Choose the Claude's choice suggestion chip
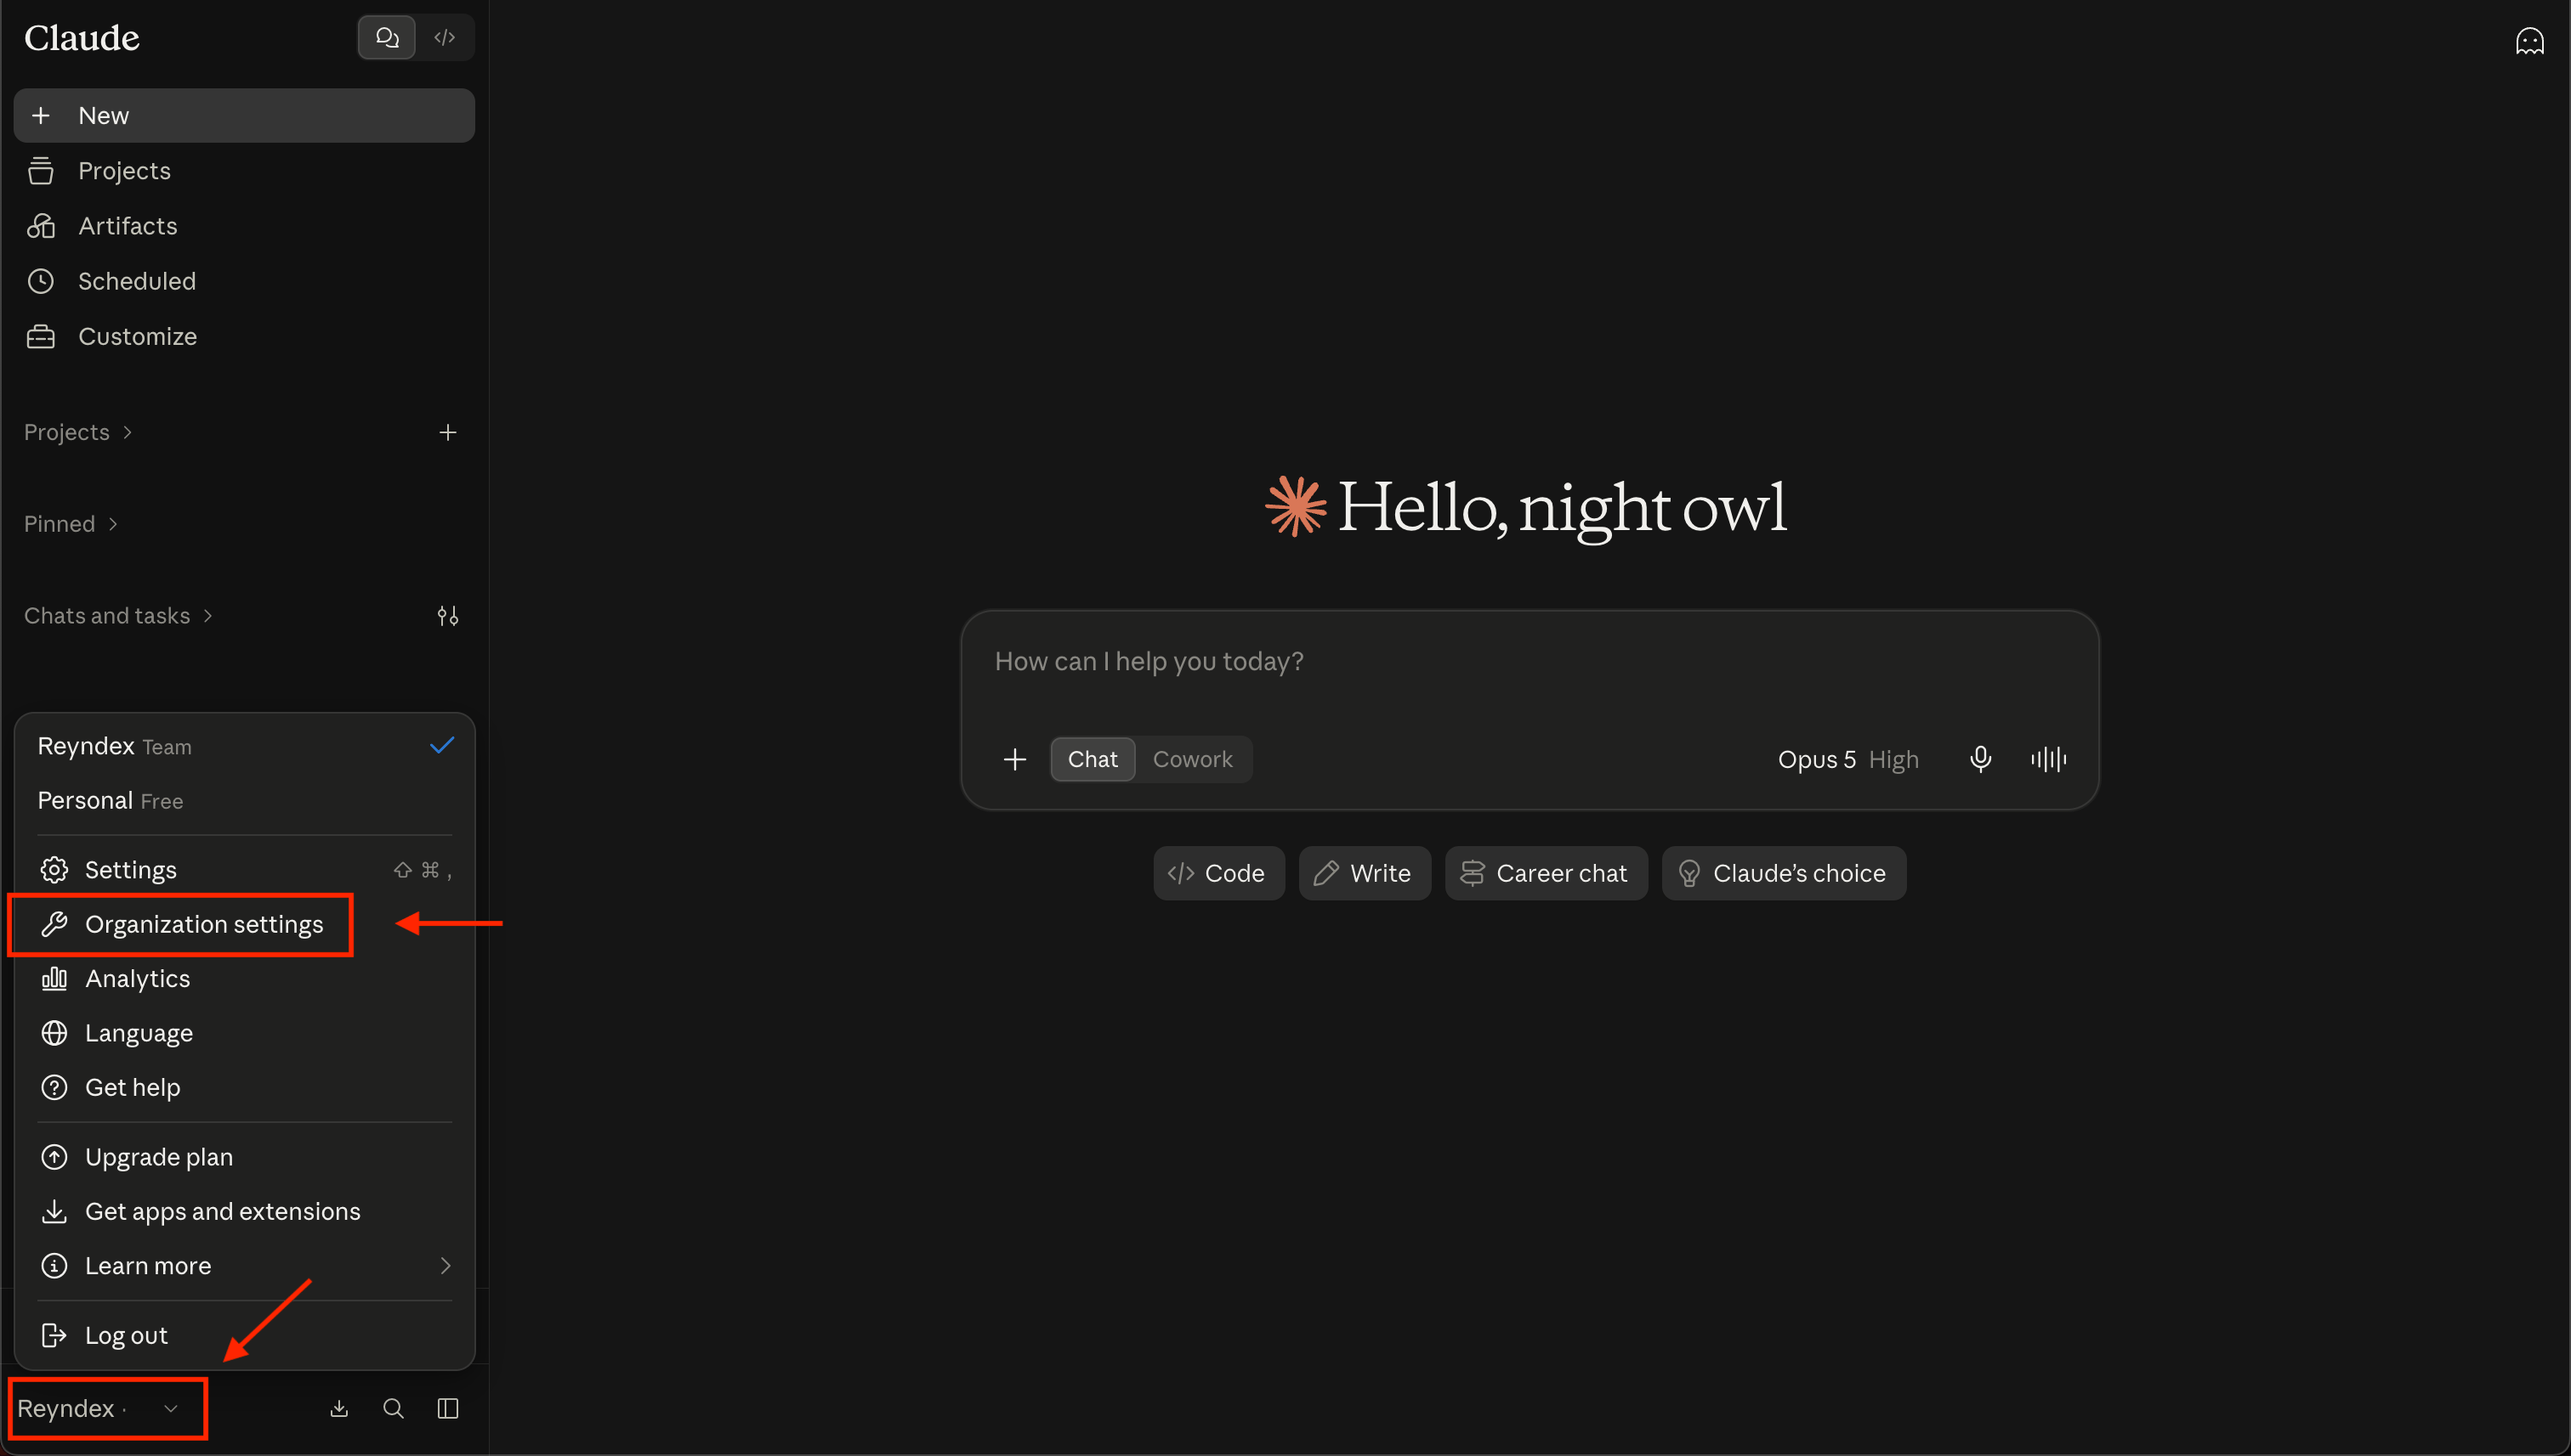This screenshot has width=2571, height=1456. coord(1784,873)
